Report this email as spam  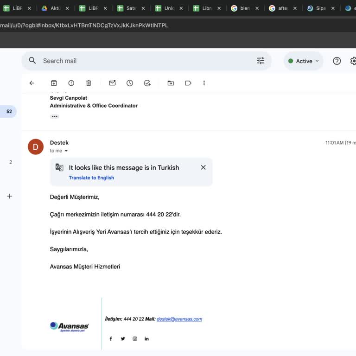(71, 83)
